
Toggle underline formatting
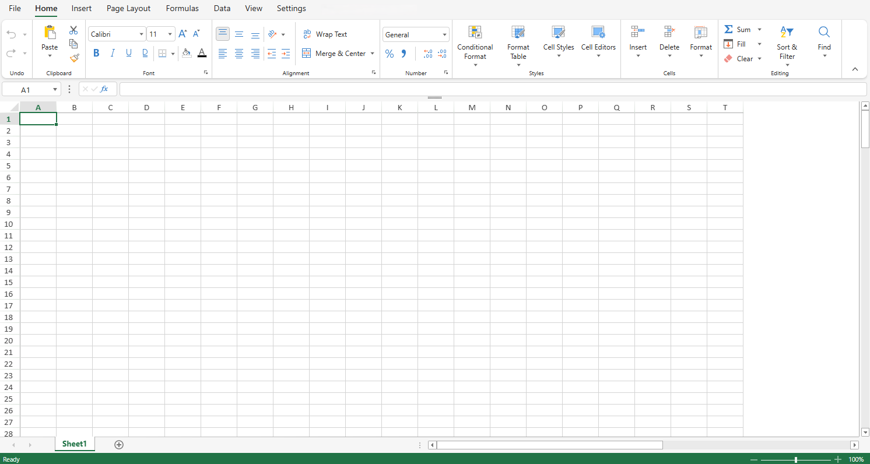(129, 53)
